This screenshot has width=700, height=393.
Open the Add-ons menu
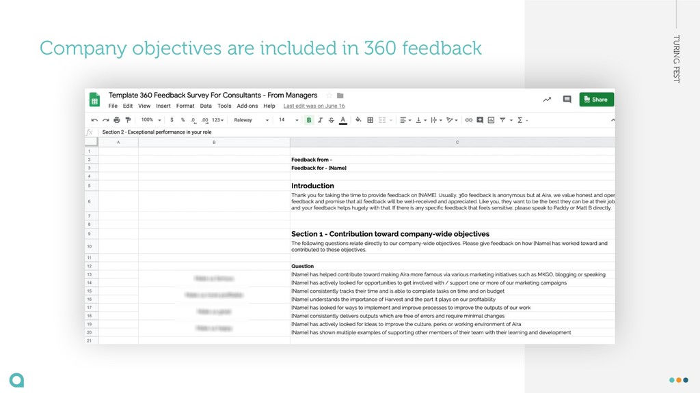(247, 106)
